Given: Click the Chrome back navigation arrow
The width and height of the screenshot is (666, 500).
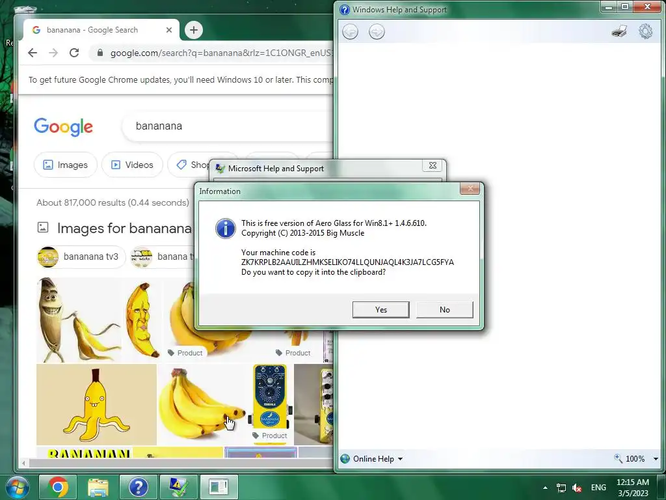Looking at the screenshot, I should click(33, 53).
